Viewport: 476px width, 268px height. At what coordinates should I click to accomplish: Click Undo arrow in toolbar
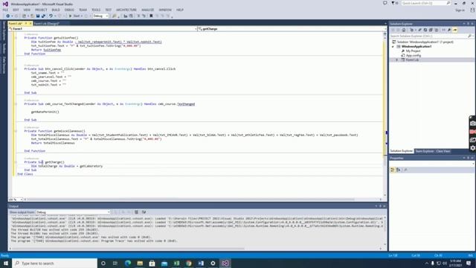click(x=51, y=16)
